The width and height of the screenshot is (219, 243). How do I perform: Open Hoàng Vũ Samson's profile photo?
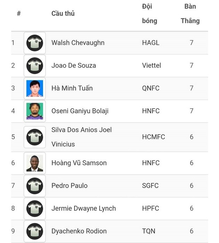[x=35, y=163]
